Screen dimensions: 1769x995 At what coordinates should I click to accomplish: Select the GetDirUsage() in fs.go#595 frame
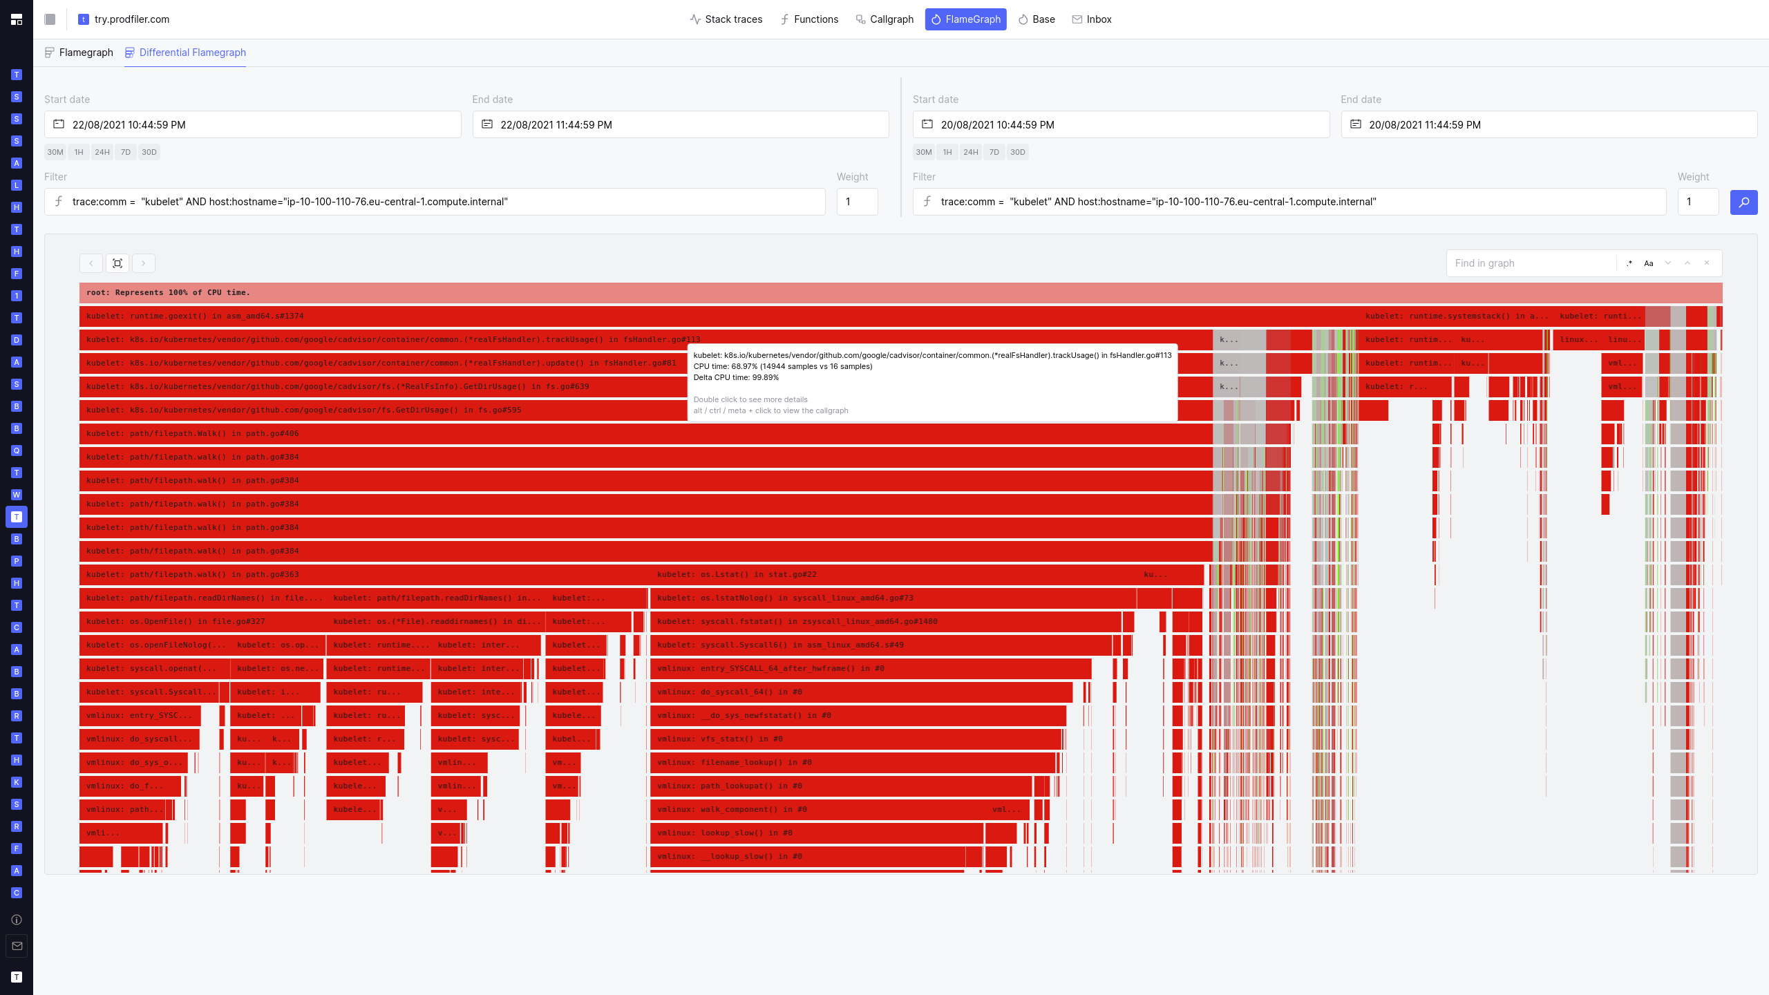[x=646, y=410]
